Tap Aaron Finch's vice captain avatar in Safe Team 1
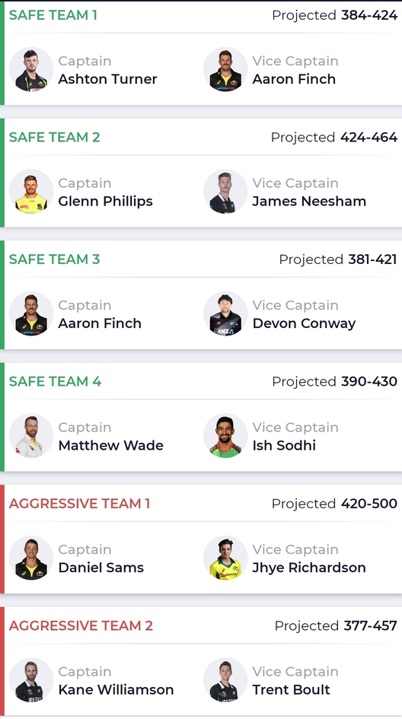The image size is (402, 719). [x=225, y=69]
